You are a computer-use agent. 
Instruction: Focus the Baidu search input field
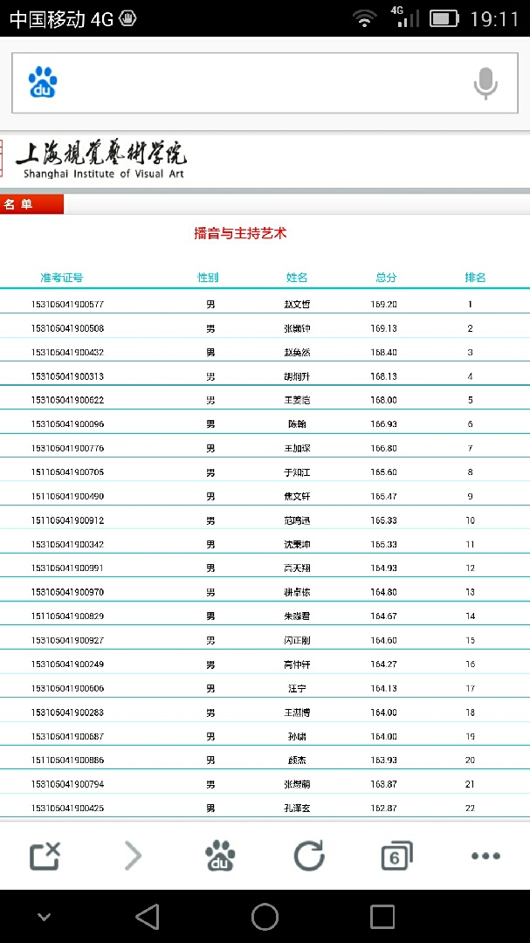(x=265, y=83)
